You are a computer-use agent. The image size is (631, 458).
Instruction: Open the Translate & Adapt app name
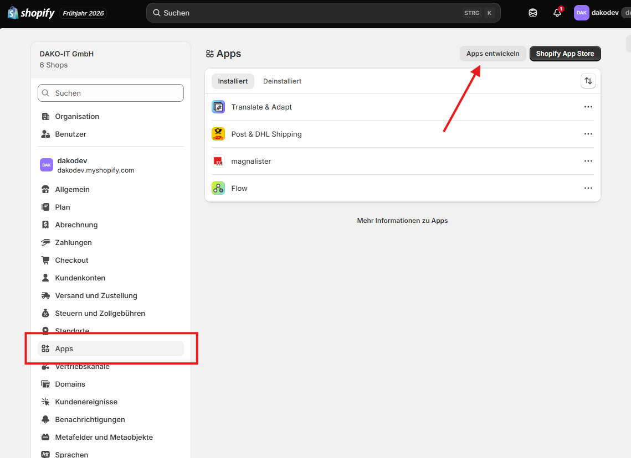pos(261,107)
